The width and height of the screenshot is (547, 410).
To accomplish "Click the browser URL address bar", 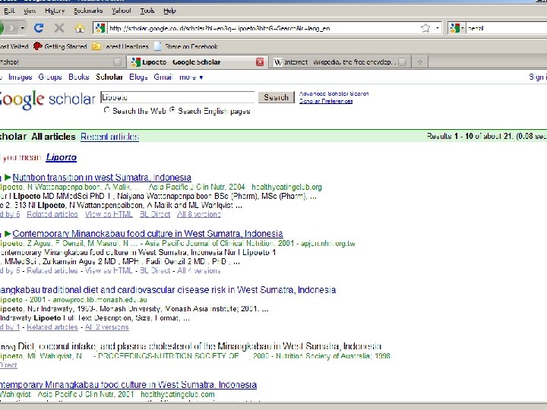I will (264, 28).
